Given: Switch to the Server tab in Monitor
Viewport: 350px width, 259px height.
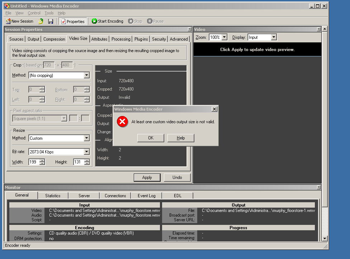Looking at the screenshot, I should tap(84, 196).
